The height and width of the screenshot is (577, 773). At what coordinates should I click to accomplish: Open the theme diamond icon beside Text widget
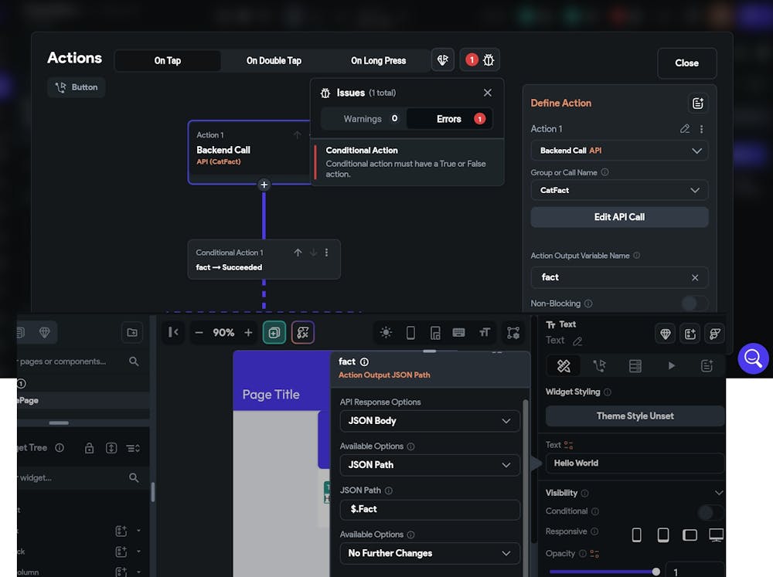[x=665, y=334]
